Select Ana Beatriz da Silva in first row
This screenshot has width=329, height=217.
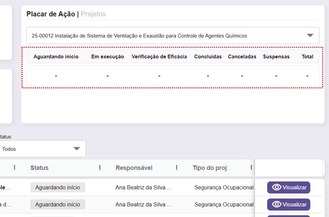(x=143, y=188)
